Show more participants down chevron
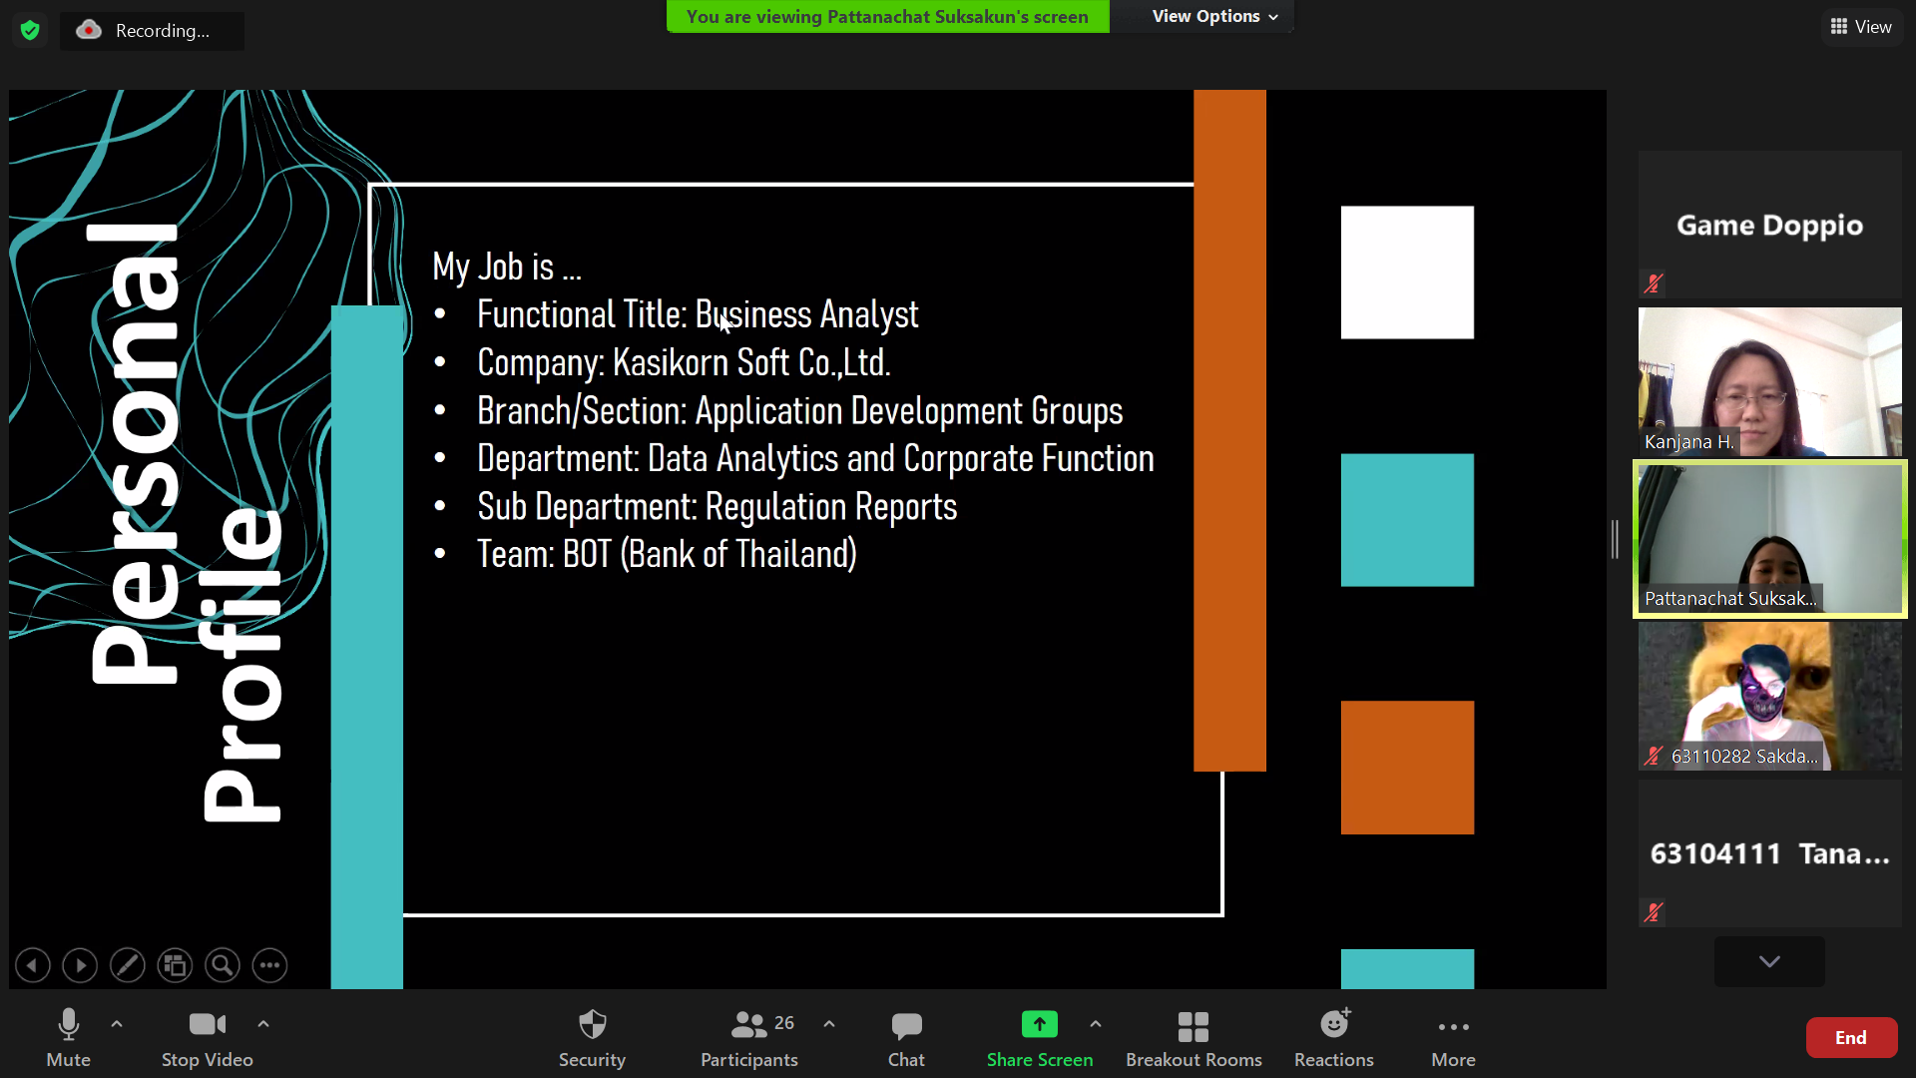The image size is (1916, 1078). point(1769,961)
